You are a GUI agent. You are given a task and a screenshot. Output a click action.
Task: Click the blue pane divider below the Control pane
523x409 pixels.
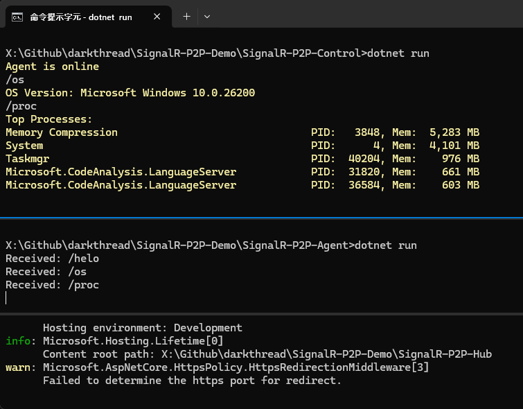(x=261, y=218)
